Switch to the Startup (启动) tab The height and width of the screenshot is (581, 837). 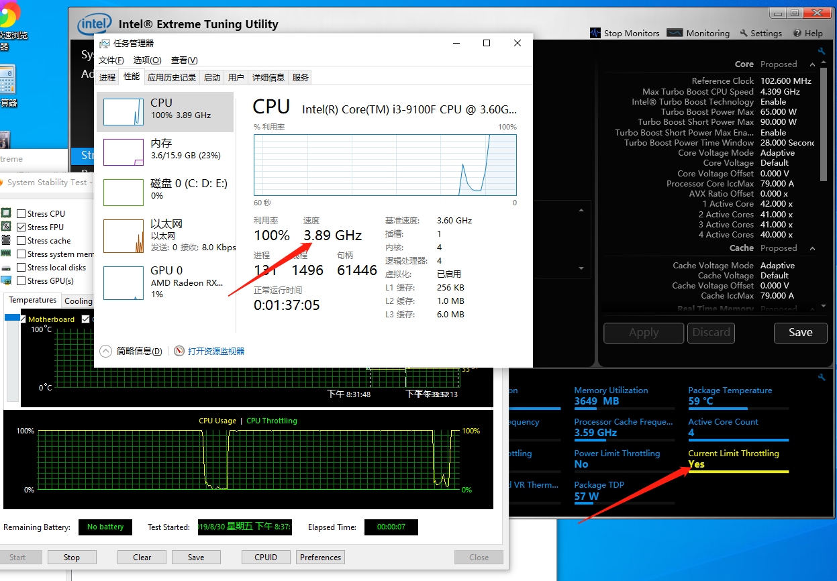[212, 78]
